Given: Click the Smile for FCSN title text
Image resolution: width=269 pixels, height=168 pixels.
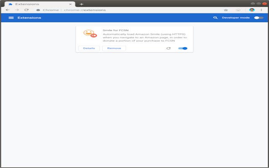Looking at the screenshot, I should click(116, 30).
